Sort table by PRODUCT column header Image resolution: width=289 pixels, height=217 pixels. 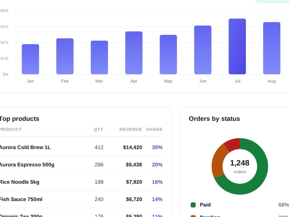(11, 129)
